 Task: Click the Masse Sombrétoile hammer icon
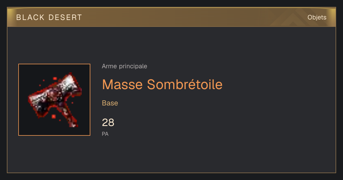(x=54, y=100)
